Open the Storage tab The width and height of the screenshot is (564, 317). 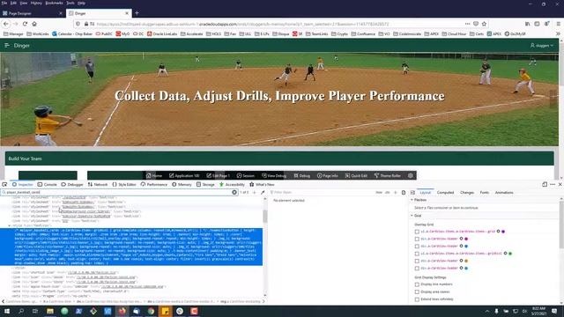tap(205, 184)
